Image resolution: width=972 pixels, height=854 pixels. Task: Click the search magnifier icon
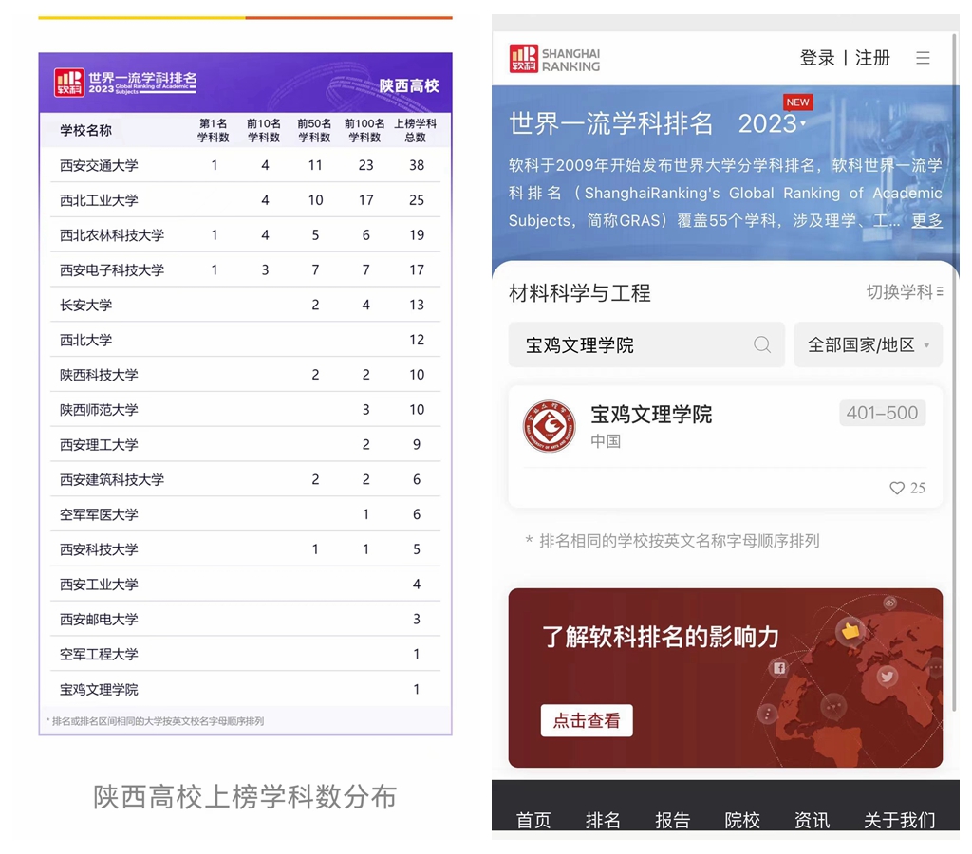(x=761, y=344)
